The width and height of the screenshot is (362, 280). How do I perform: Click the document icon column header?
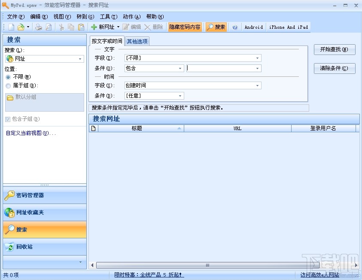point(94,128)
